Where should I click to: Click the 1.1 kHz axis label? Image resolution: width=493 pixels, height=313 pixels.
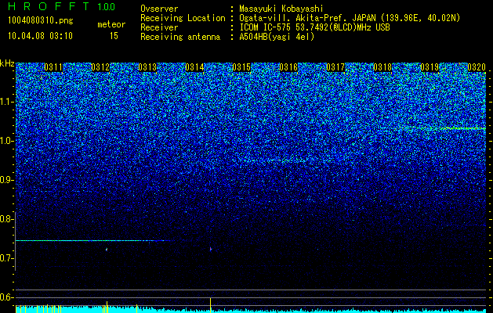pyautogui.click(x=6, y=102)
